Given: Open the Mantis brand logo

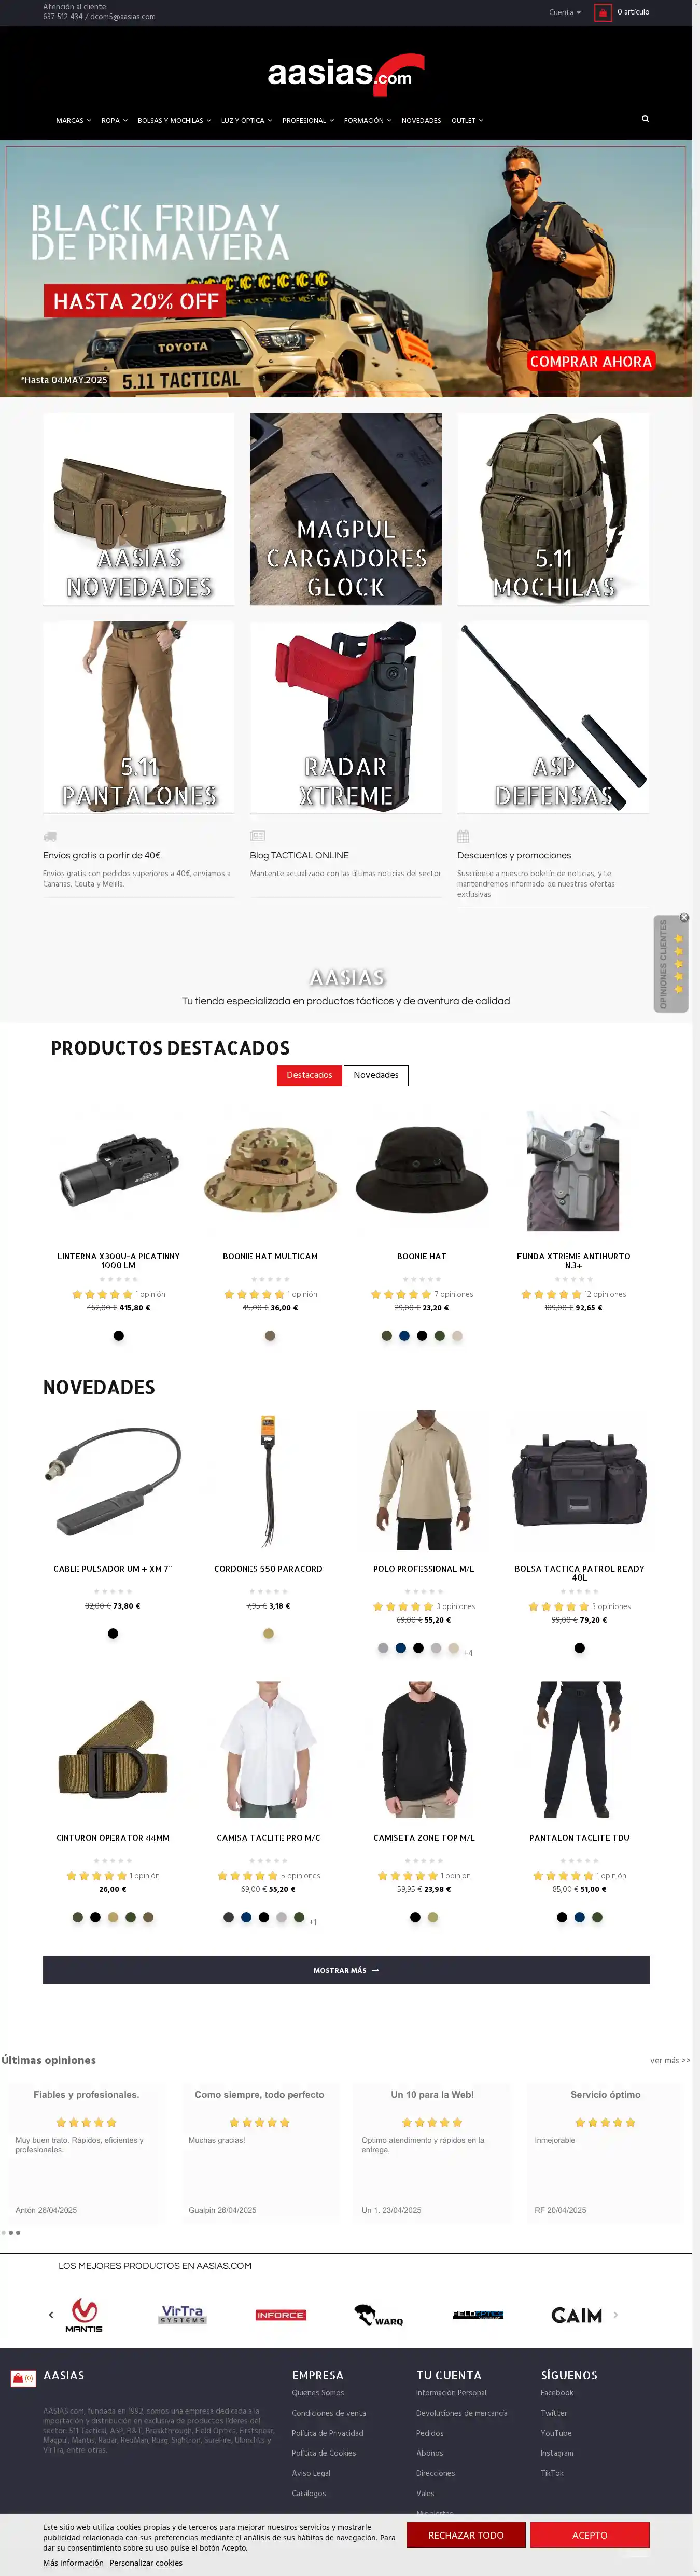Looking at the screenshot, I should (84, 2315).
